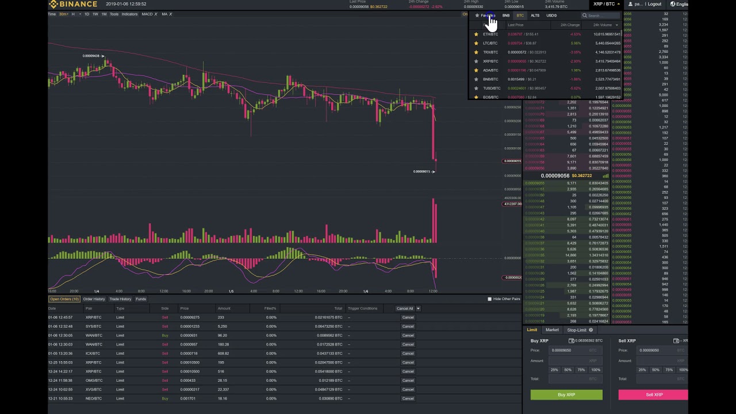736x414 pixels.
Task: Toggle the TRX/BTC favorite star
Action: 476,52
